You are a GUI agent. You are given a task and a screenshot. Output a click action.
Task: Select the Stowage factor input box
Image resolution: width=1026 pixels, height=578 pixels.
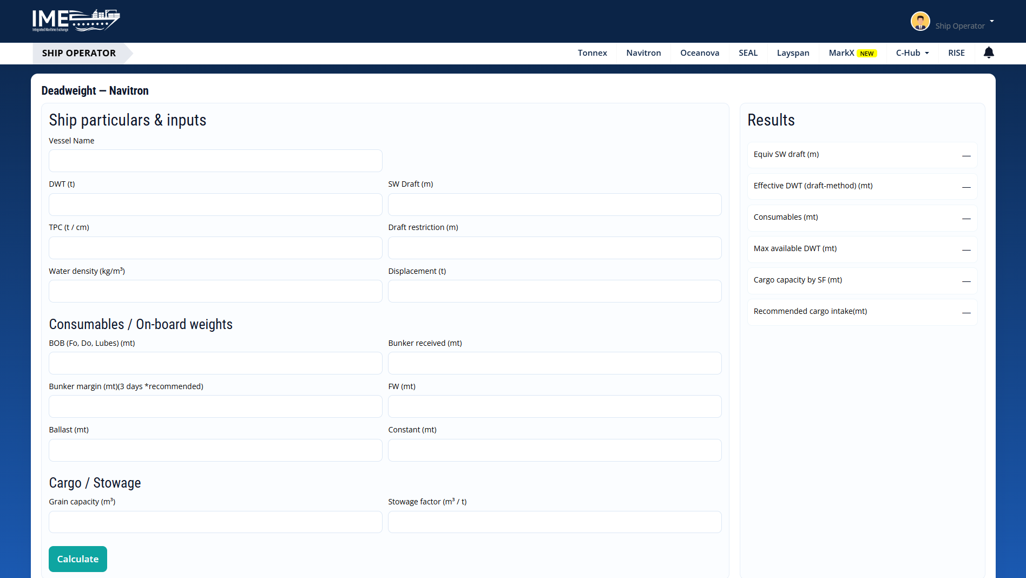pos(555,522)
